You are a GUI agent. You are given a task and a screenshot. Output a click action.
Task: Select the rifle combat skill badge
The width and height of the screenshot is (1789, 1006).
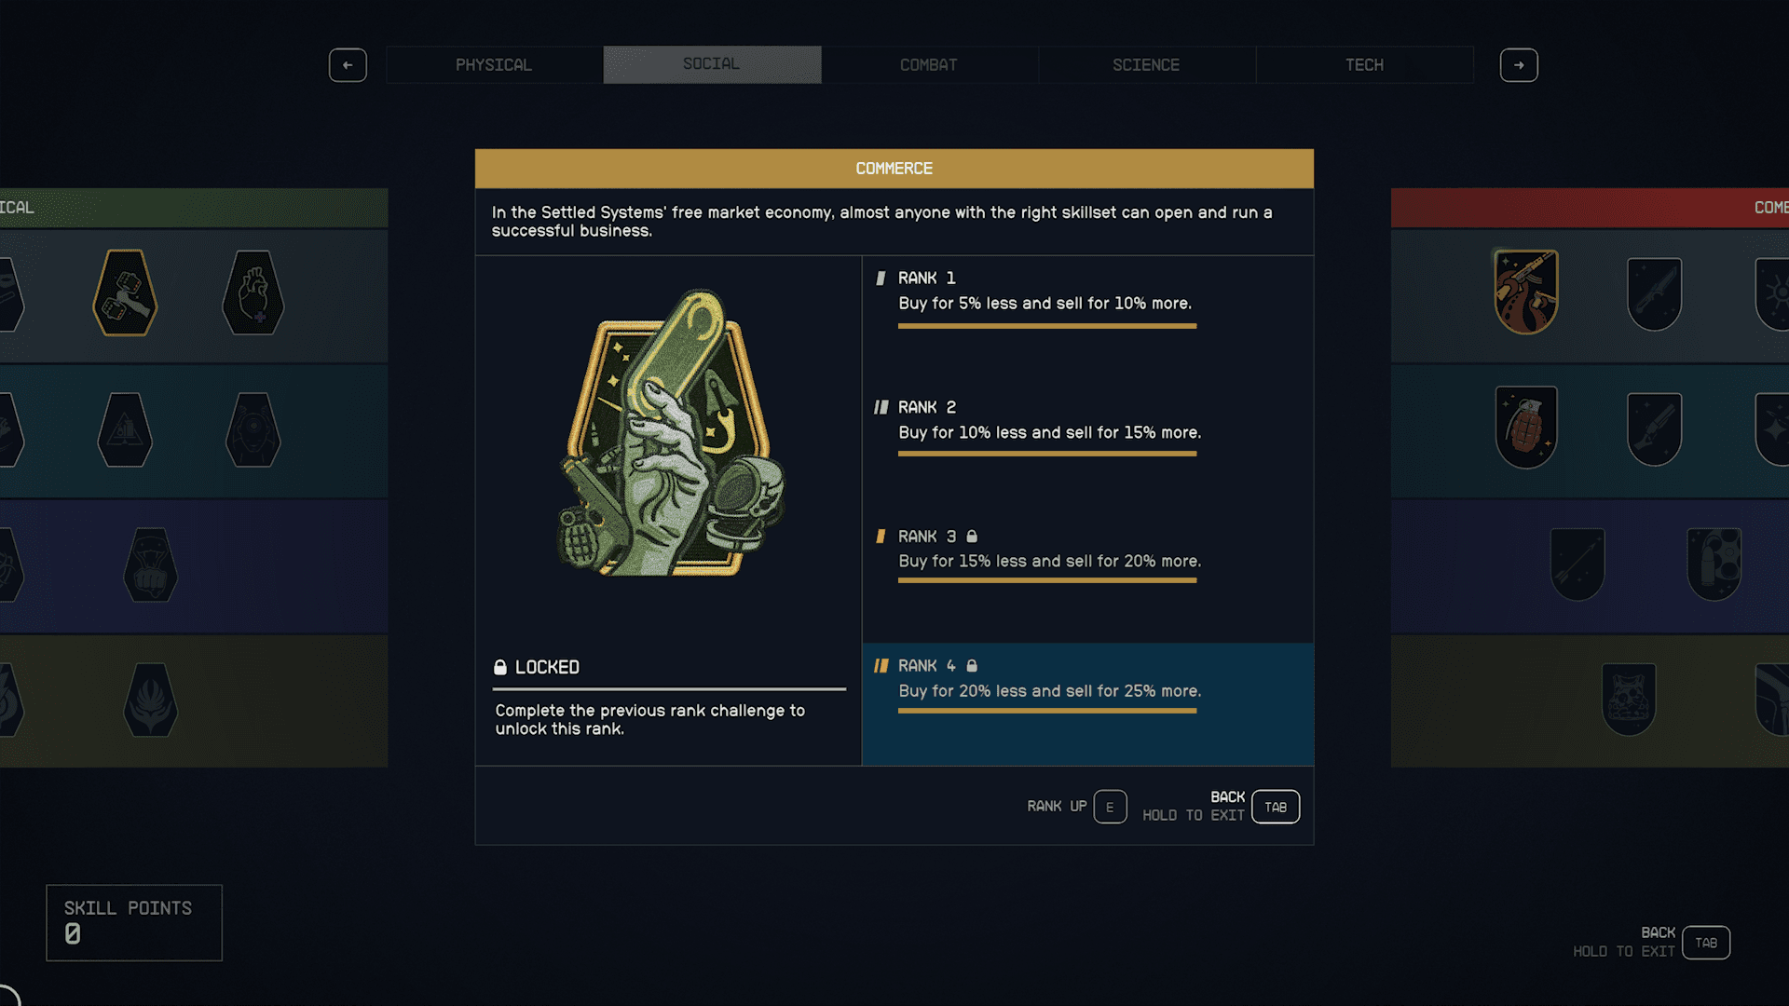coord(1526,292)
